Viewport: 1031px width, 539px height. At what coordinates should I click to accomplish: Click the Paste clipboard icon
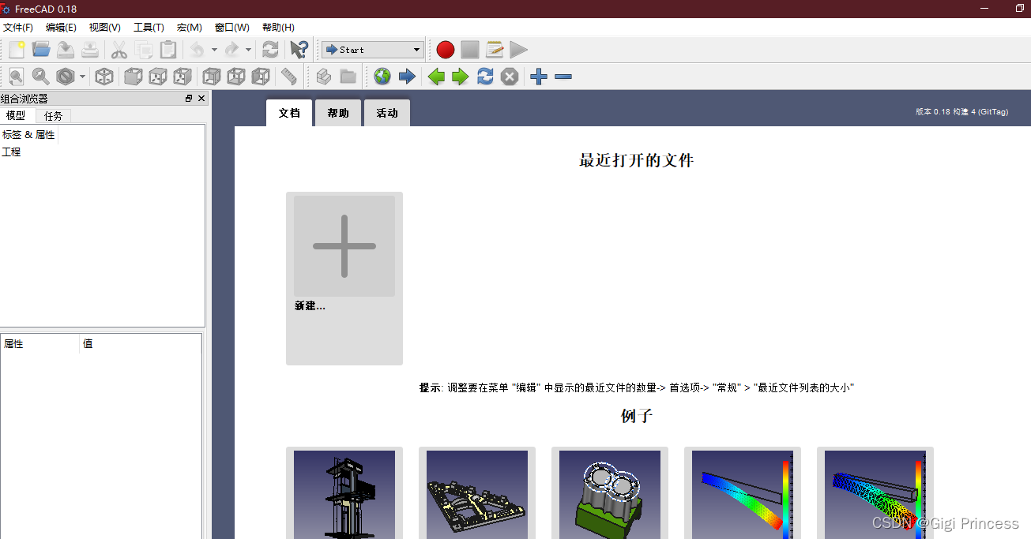pos(168,50)
